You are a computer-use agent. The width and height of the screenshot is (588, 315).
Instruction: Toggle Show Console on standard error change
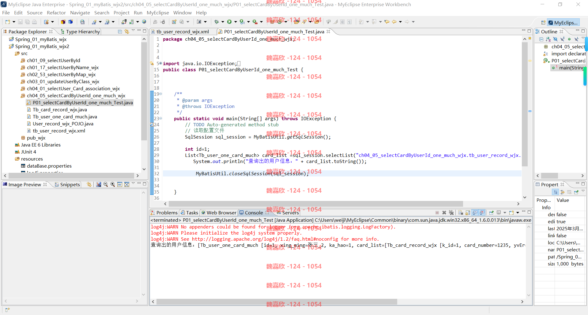click(482, 213)
